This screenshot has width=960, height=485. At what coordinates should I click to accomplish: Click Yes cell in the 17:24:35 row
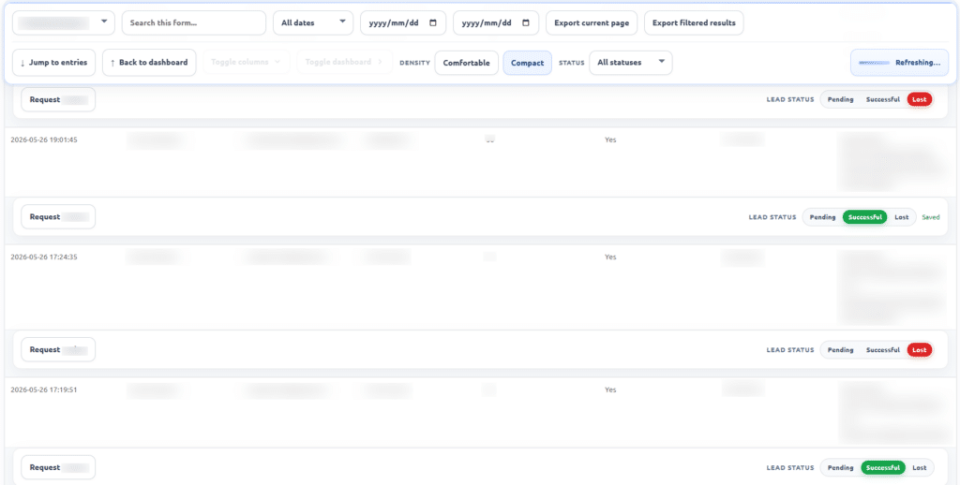pyautogui.click(x=610, y=257)
